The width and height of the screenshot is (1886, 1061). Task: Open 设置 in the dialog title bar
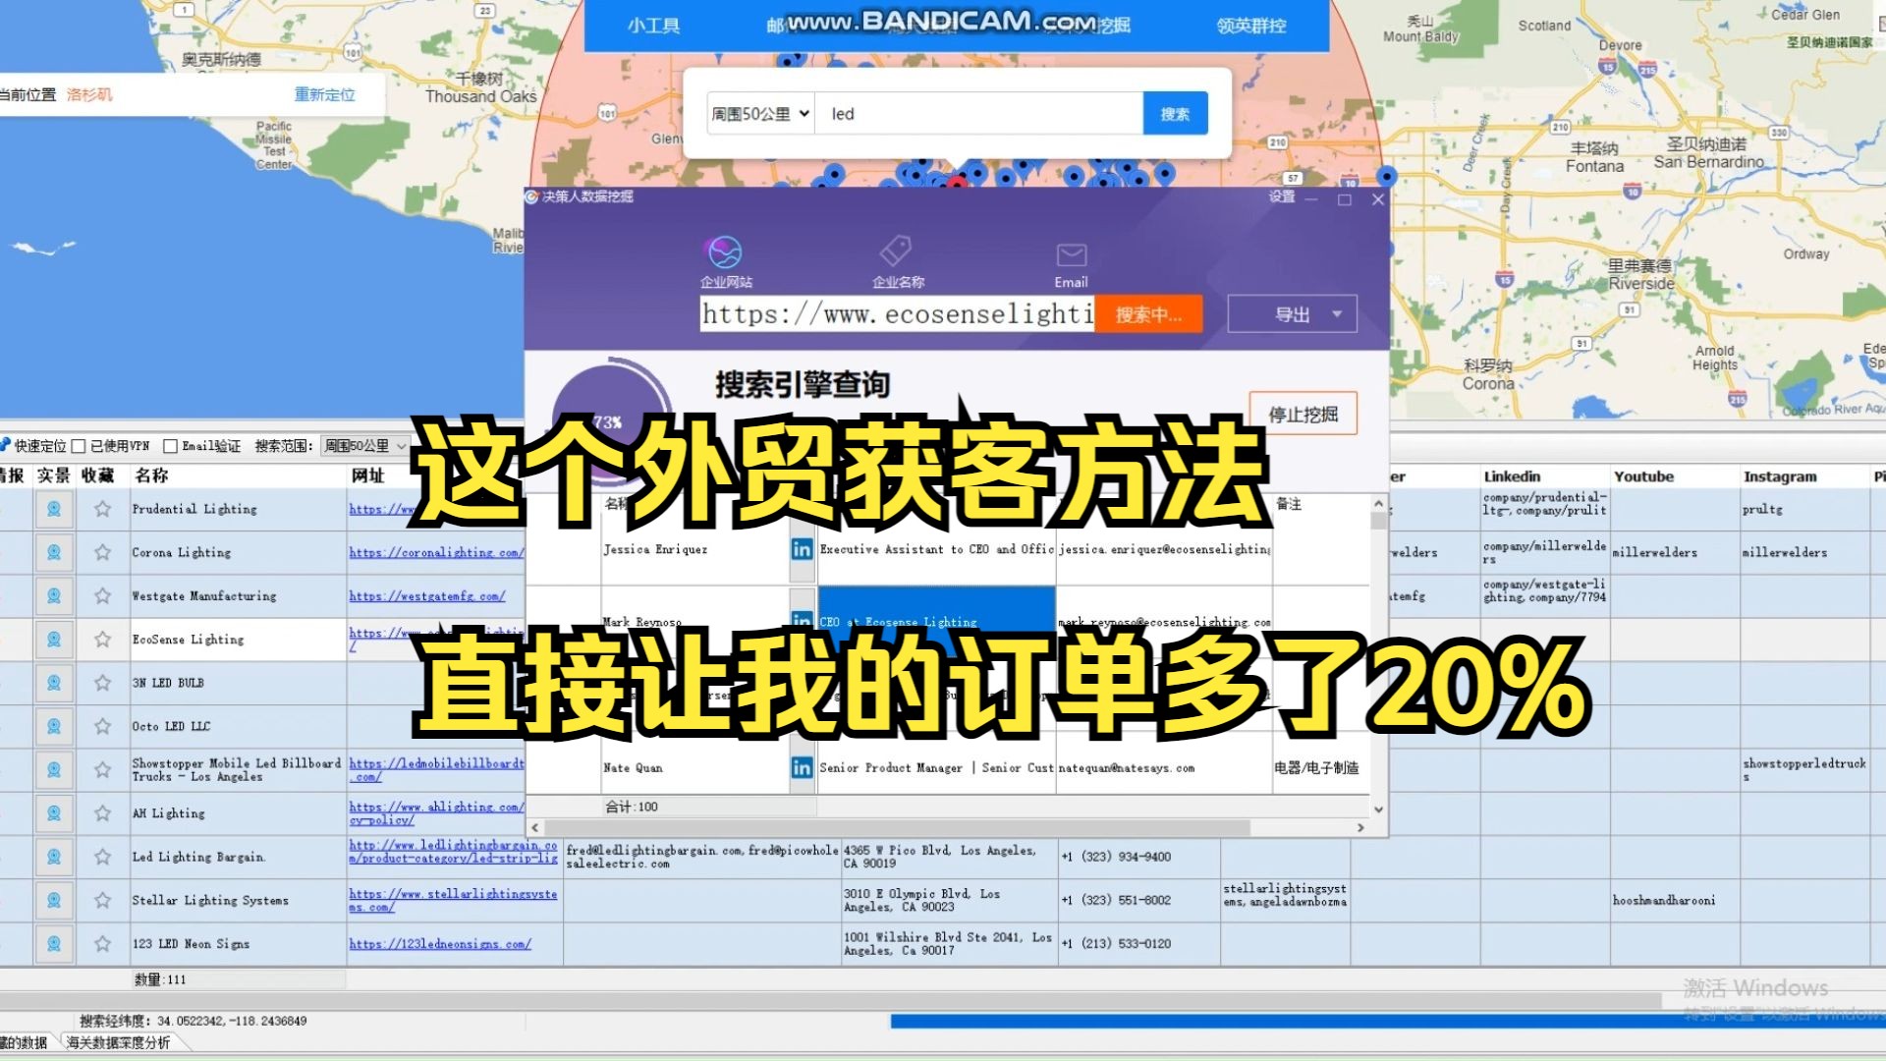pos(1282,196)
